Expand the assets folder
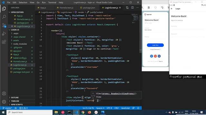 coord(16,41)
